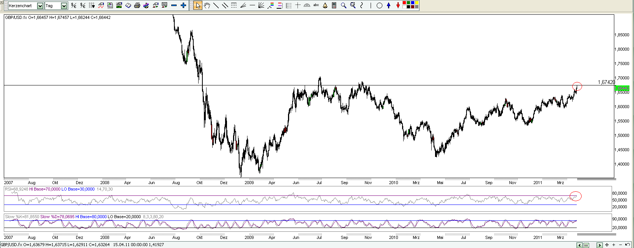The width and height of the screenshot is (634, 248).
Task: Pick the black color swatch
Action: [x=409, y=7]
